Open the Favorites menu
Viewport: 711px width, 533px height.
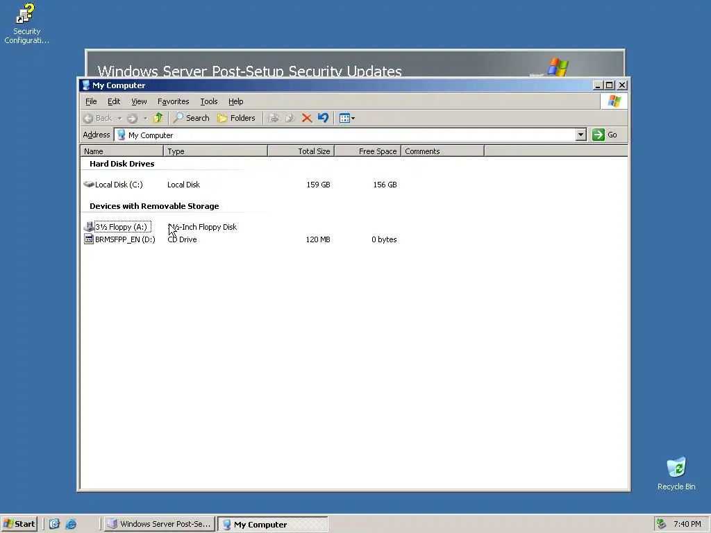tap(173, 101)
